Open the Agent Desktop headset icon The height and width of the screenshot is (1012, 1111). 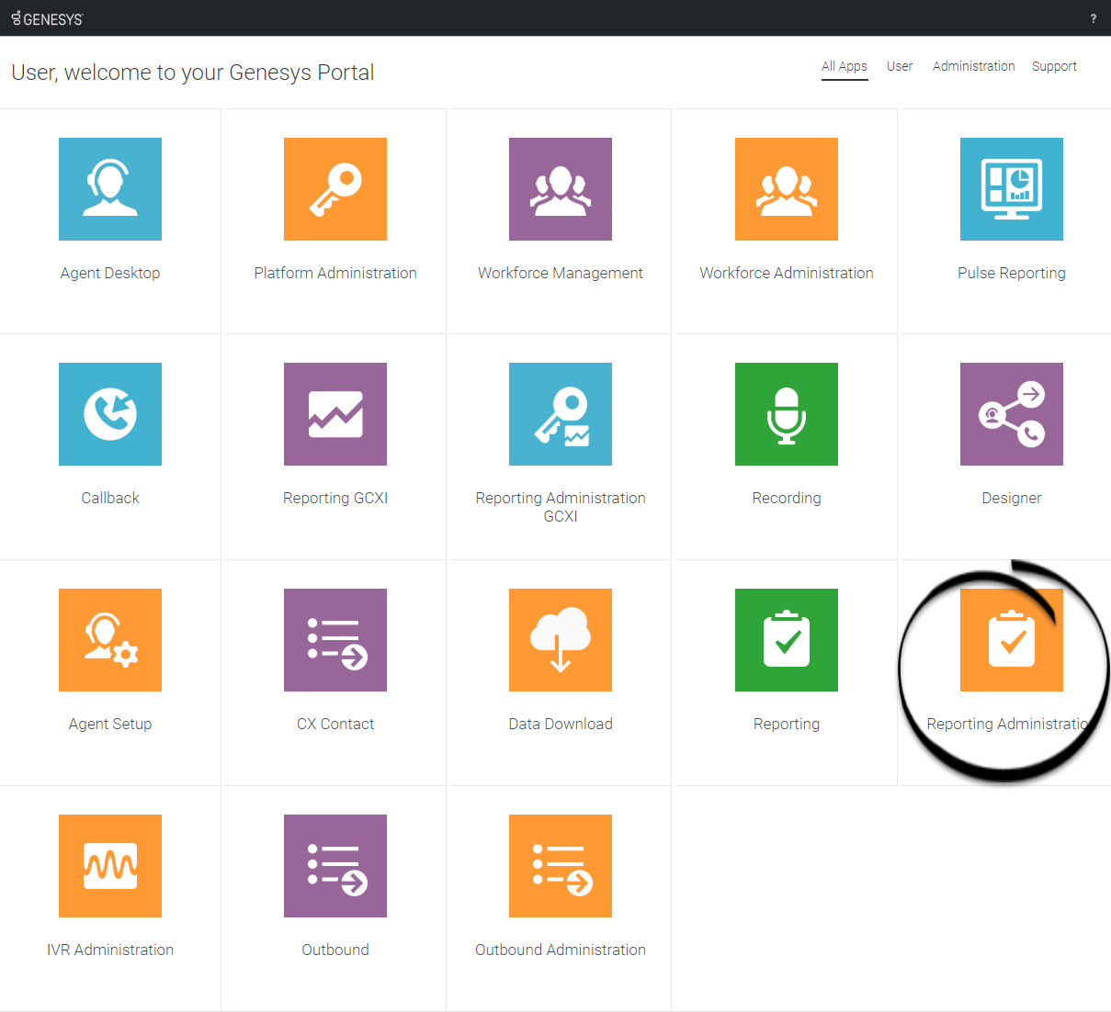[110, 189]
